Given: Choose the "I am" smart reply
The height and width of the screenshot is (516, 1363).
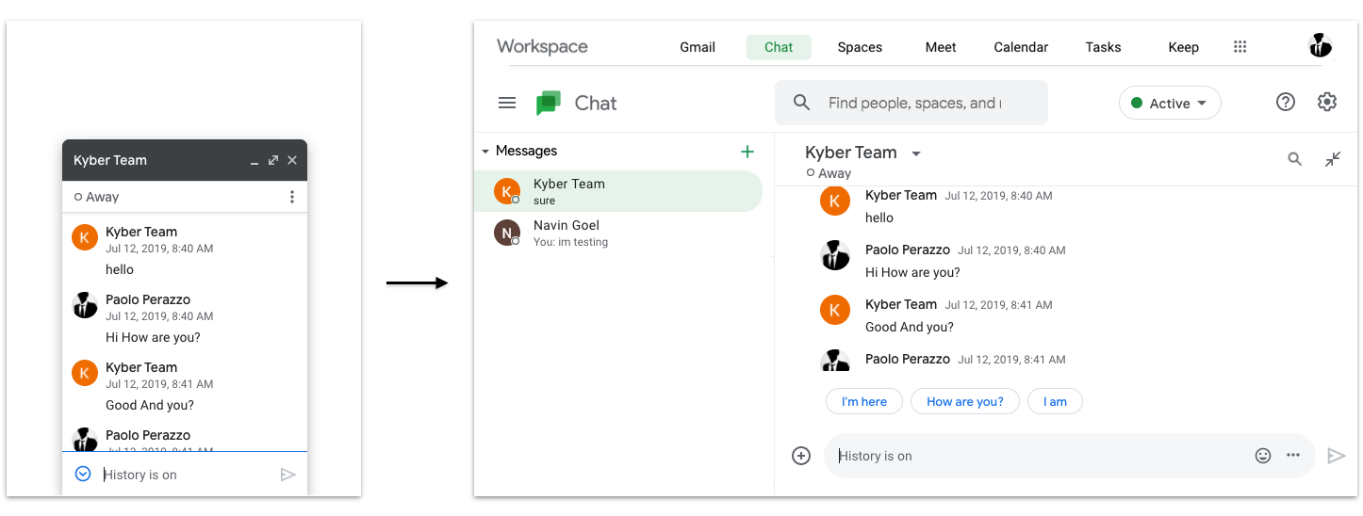Looking at the screenshot, I should (x=1055, y=401).
